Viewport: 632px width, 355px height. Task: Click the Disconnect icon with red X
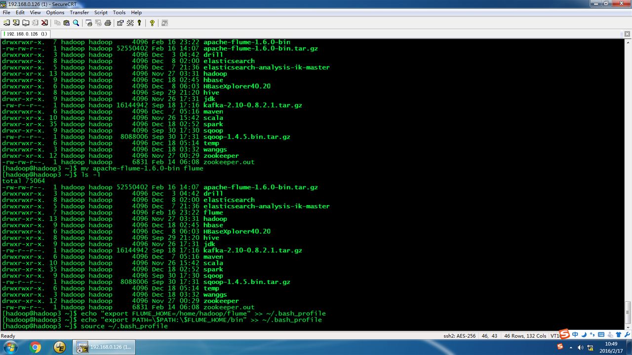click(x=44, y=23)
